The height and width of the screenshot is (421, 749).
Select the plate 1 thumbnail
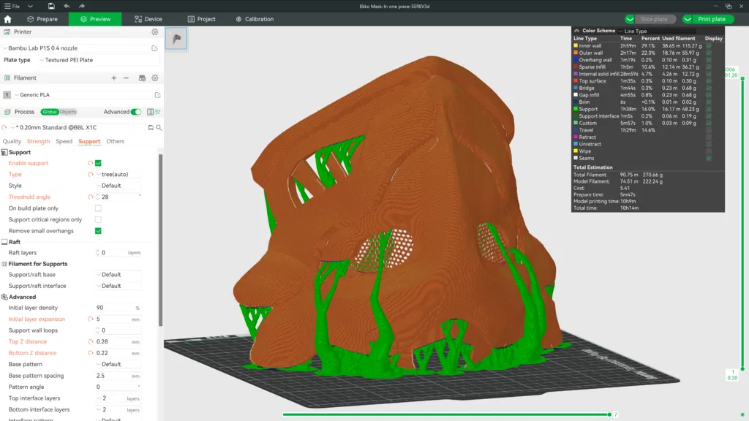click(176, 39)
